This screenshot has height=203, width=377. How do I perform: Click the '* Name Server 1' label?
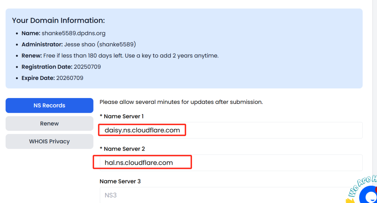tap(121, 116)
